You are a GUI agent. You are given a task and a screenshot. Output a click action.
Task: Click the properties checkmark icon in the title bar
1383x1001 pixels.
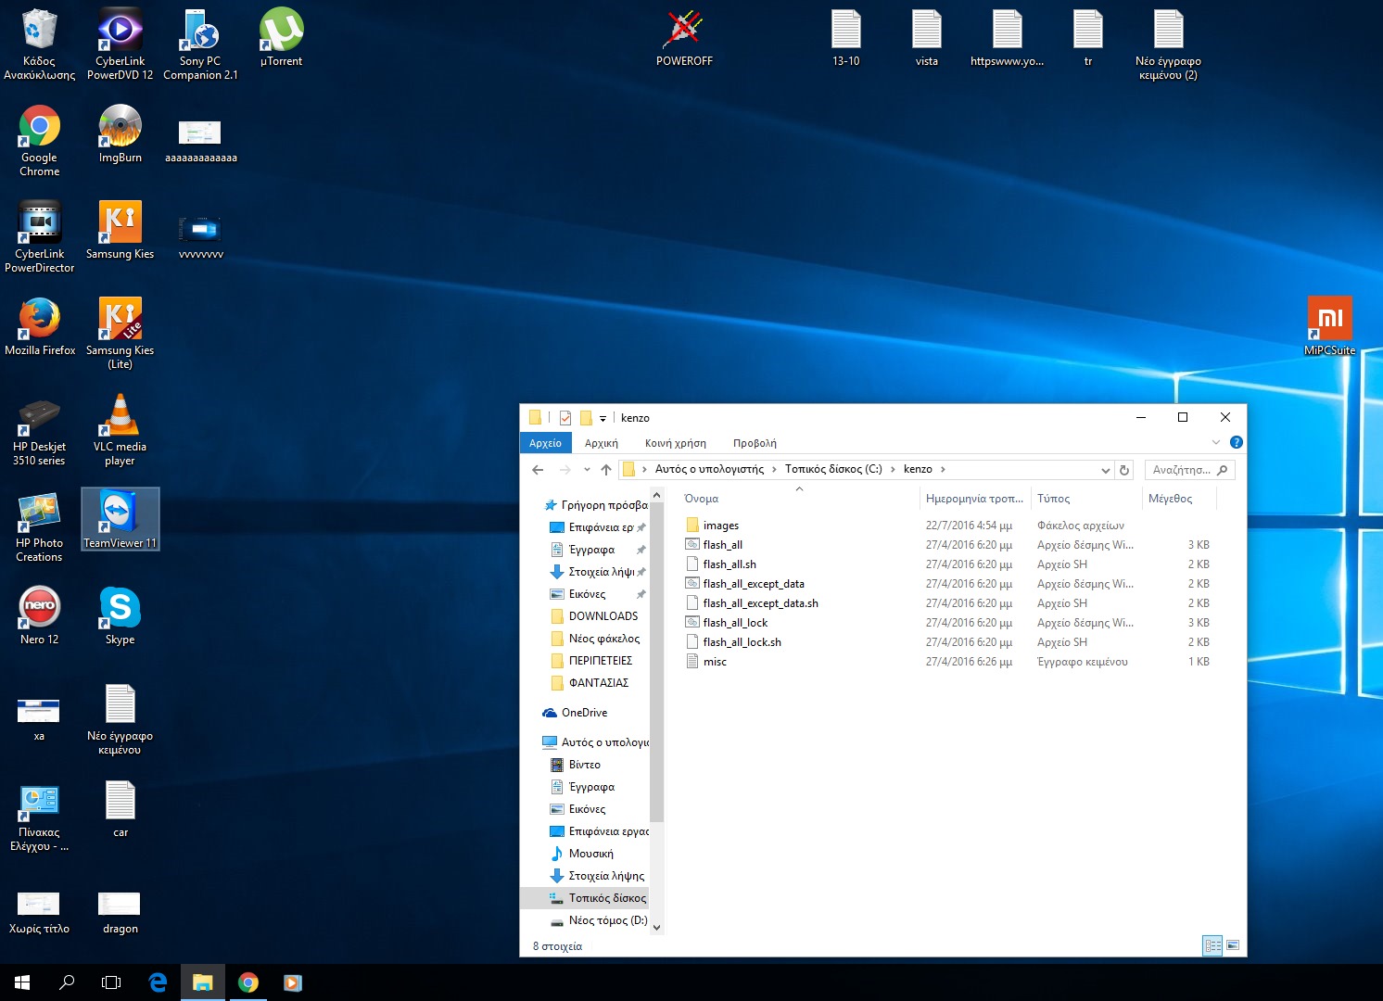point(565,418)
